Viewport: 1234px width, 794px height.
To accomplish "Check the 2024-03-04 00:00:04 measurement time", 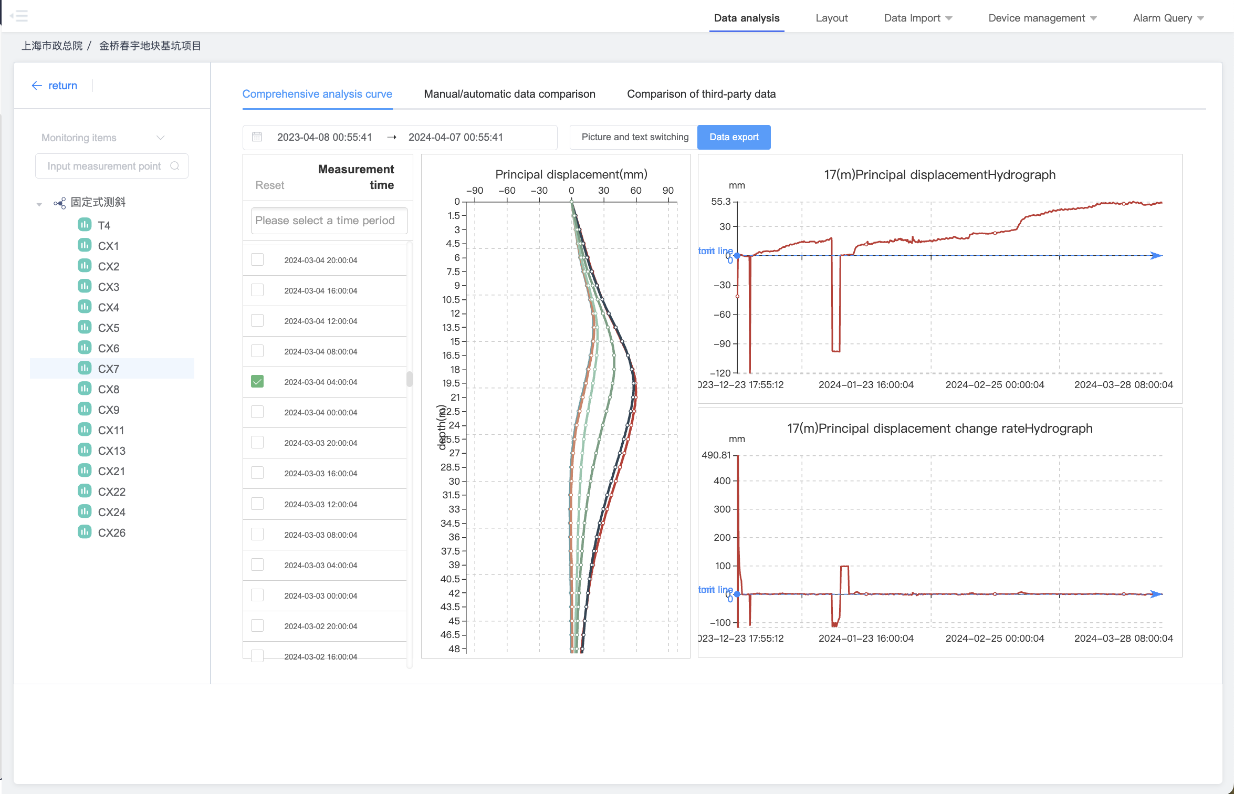I will coord(257,412).
